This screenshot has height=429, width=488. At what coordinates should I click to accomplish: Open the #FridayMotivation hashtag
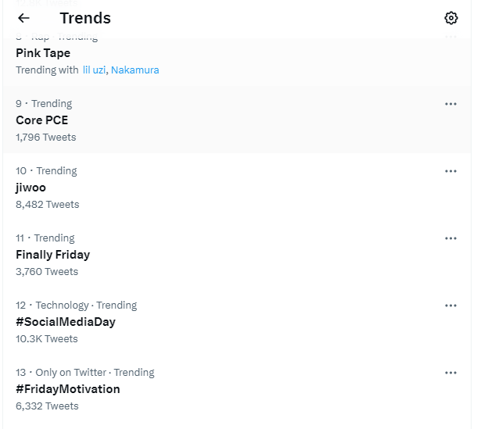click(68, 389)
